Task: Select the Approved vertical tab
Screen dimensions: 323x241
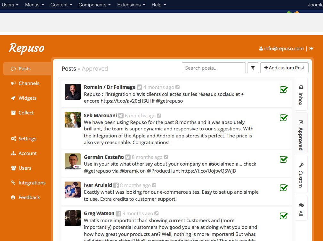Action: [x=301, y=133]
